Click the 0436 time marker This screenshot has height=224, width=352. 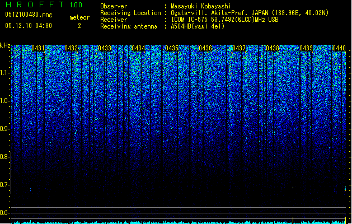point(205,48)
